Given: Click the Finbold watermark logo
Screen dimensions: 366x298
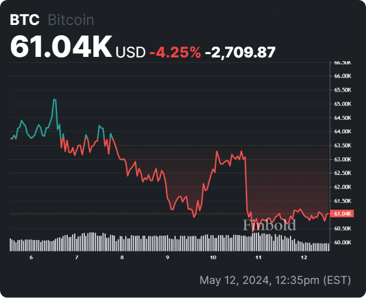Looking at the screenshot, I should [269, 225].
